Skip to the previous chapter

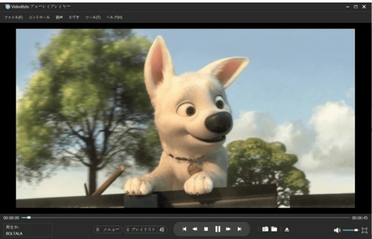184,229
